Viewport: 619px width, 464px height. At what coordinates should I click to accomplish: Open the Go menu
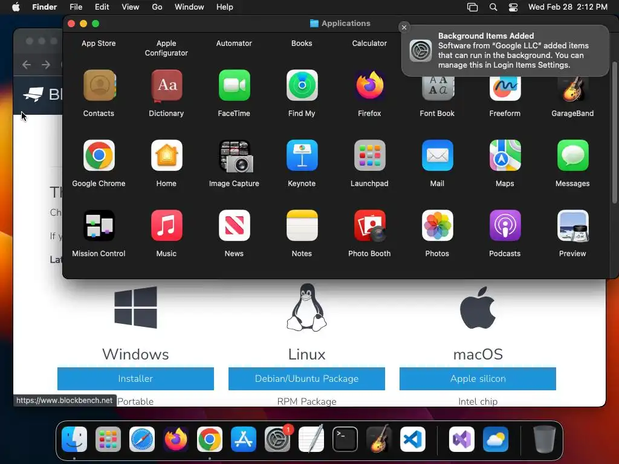tap(157, 7)
